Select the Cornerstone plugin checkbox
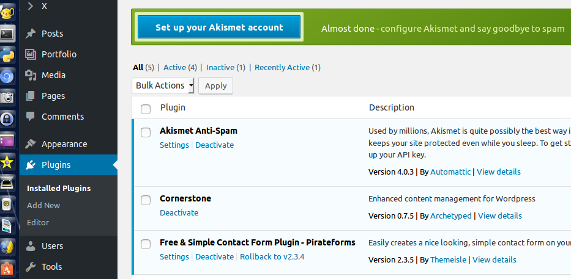This screenshot has height=279, width=571. click(x=146, y=200)
